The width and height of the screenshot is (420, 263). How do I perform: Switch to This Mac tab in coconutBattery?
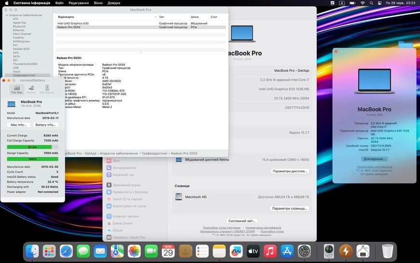(x=16, y=89)
